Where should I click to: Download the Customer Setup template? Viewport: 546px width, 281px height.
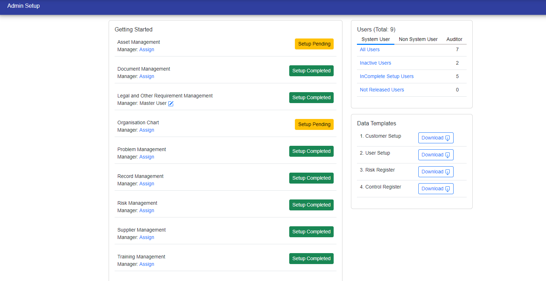[x=436, y=138]
